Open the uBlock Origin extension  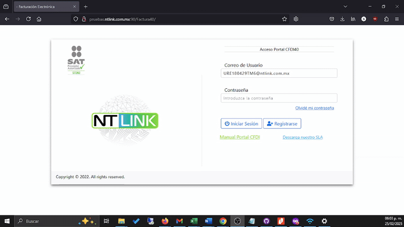click(375, 19)
